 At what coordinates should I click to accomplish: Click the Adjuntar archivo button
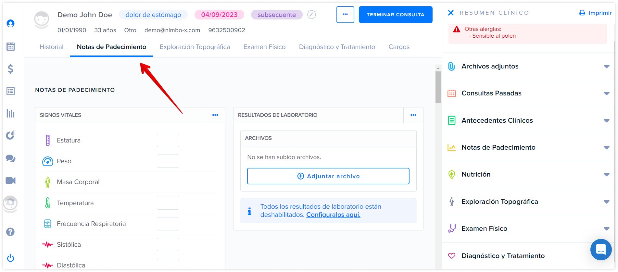click(x=328, y=176)
